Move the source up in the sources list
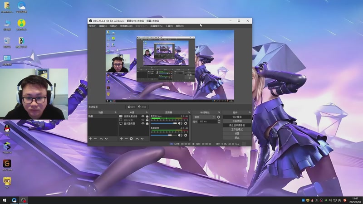 click(137, 139)
